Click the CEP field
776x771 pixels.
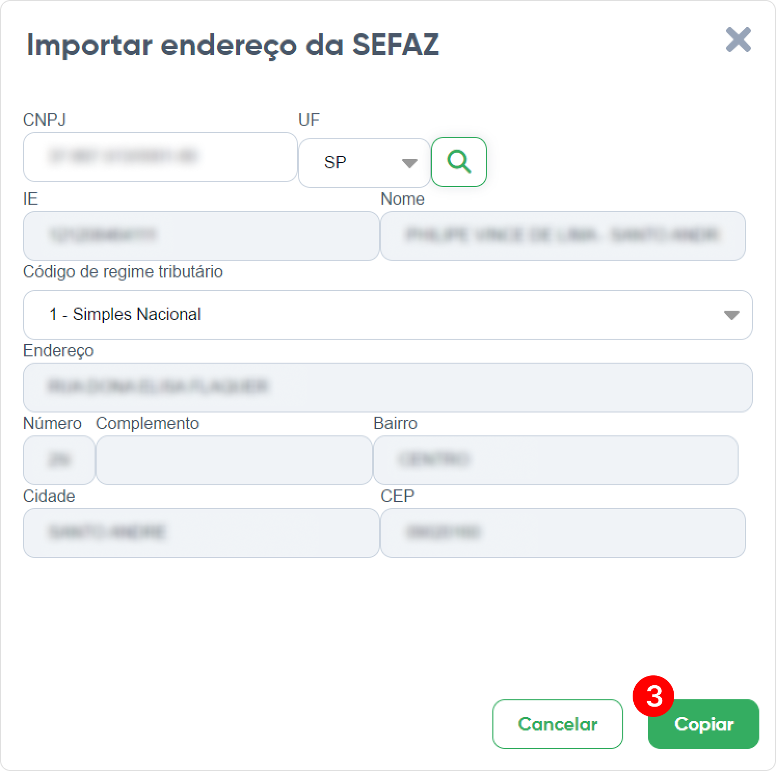[563, 533]
